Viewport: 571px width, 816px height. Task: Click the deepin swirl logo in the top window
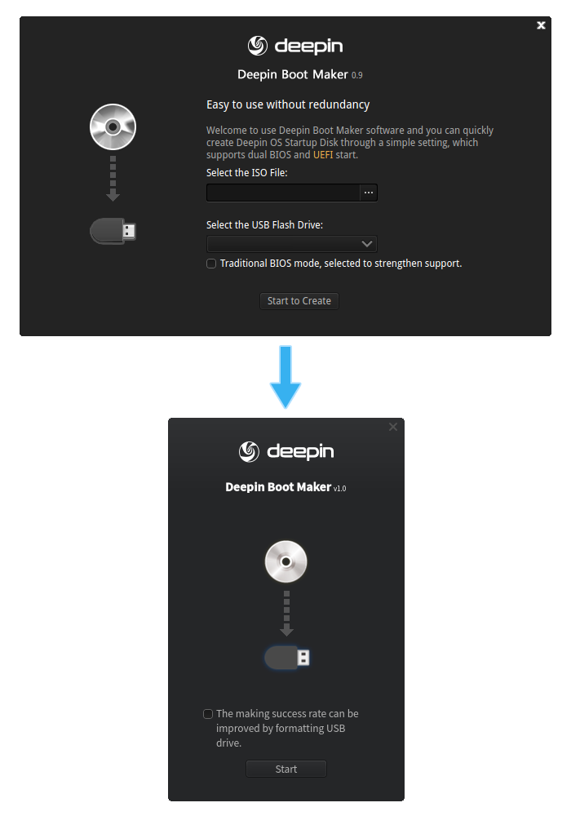(258, 46)
